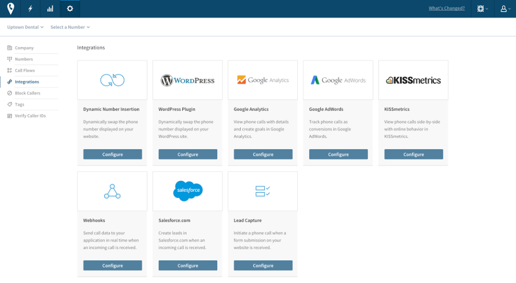Click 'Track phone calls as conversions' description
The image size is (516, 283).
(330, 129)
